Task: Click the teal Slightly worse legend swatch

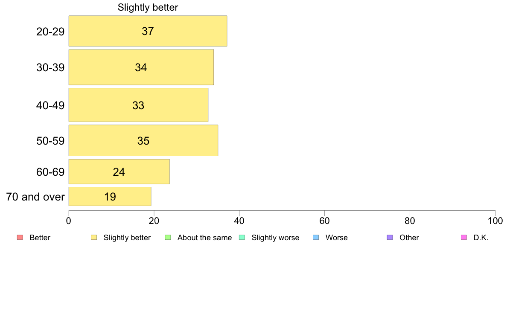Action: 242,238
